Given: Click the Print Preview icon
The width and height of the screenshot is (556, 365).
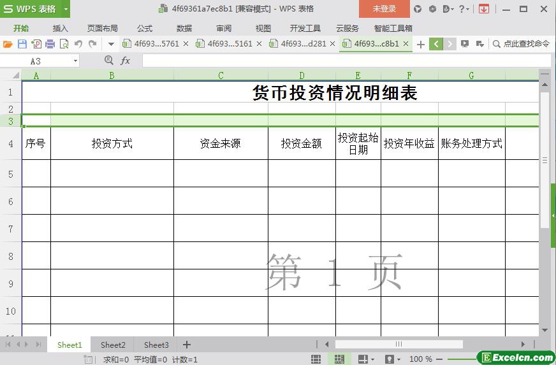Looking at the screenshot, I should click(64, 44).
